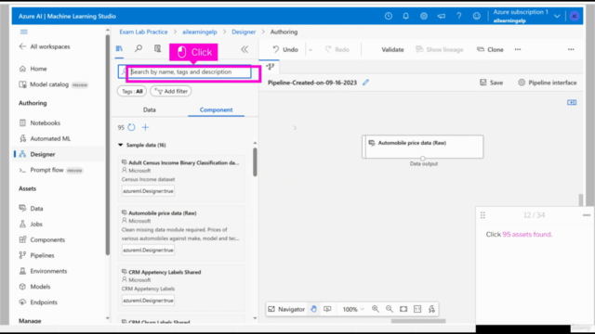
Task: Expand the small chevron on the canvas
Action: point(295,128)
